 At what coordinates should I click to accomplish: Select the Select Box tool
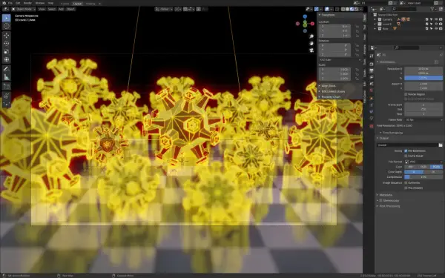(x=6, y=18)
